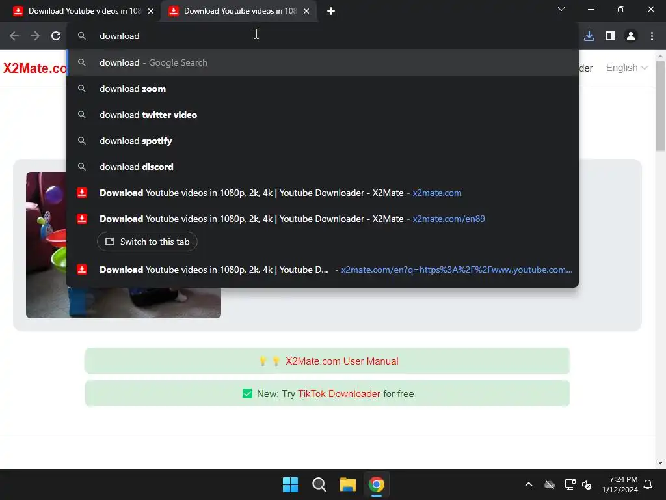Viewport: 666px width, 500px height.
Task: Open the x2mate.com history suggestion
Action: (x=323, y=193)
